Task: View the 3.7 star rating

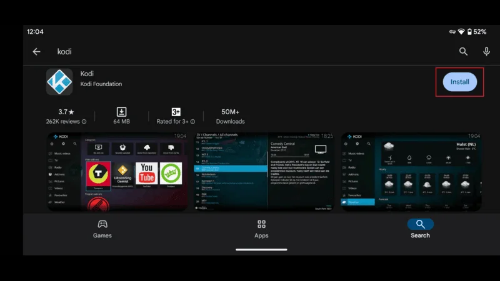Action: [x=66, y=112]
